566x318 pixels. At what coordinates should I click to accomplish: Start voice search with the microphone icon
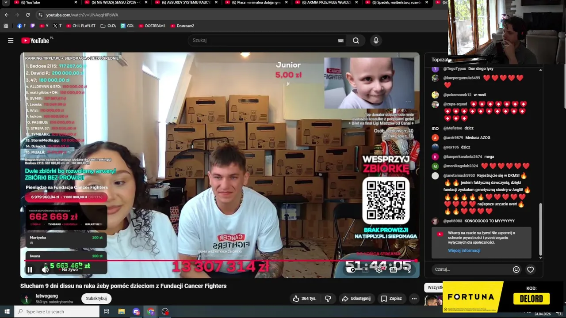coord(376,41)
